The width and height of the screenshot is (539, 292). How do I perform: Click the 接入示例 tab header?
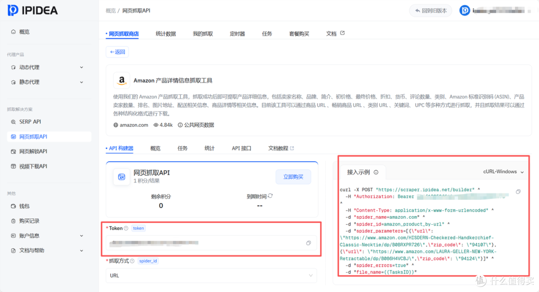(363, 172)
